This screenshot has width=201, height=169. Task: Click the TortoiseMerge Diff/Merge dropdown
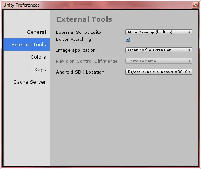159,61
